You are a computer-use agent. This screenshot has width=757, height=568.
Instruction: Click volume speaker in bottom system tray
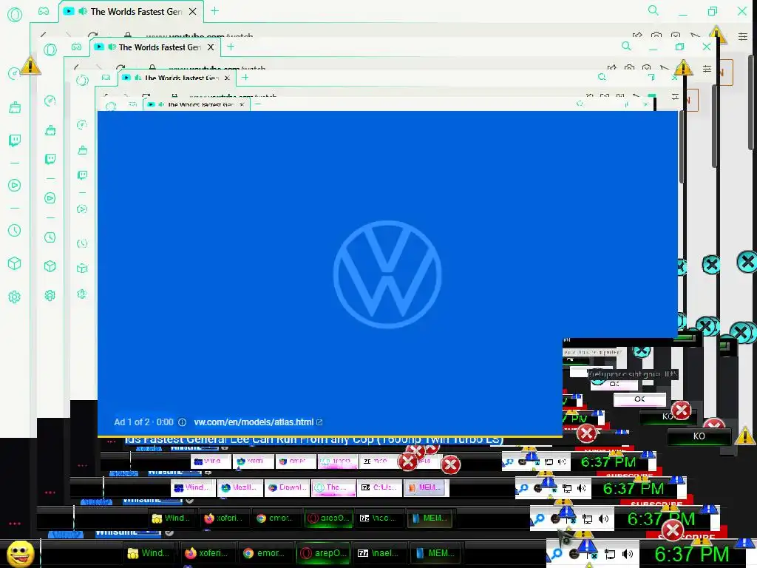(x=628, y=554)
